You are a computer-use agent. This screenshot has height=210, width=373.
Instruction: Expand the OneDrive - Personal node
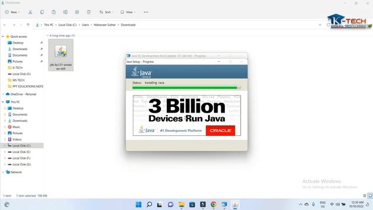tap(3, 94)
